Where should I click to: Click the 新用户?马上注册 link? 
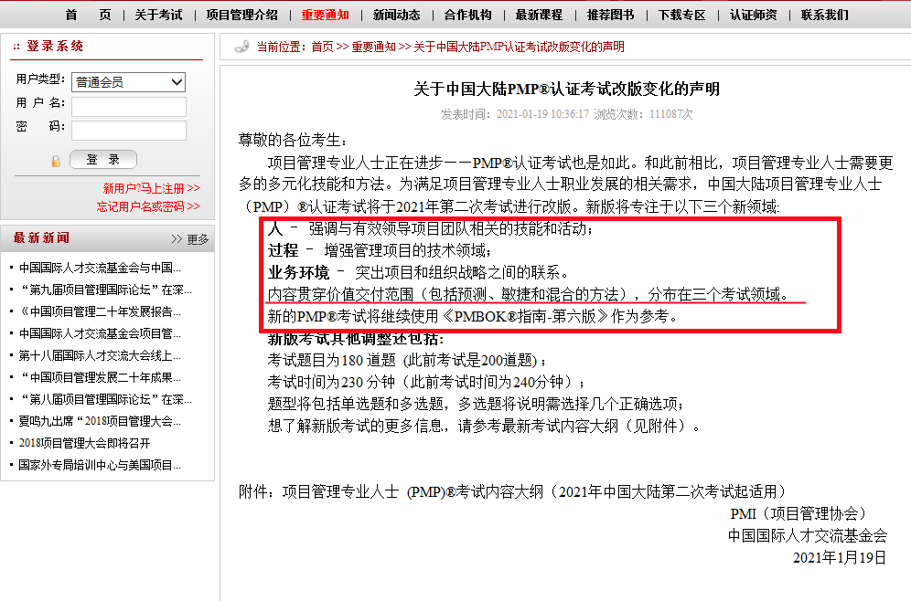click(x=151, y=188)
